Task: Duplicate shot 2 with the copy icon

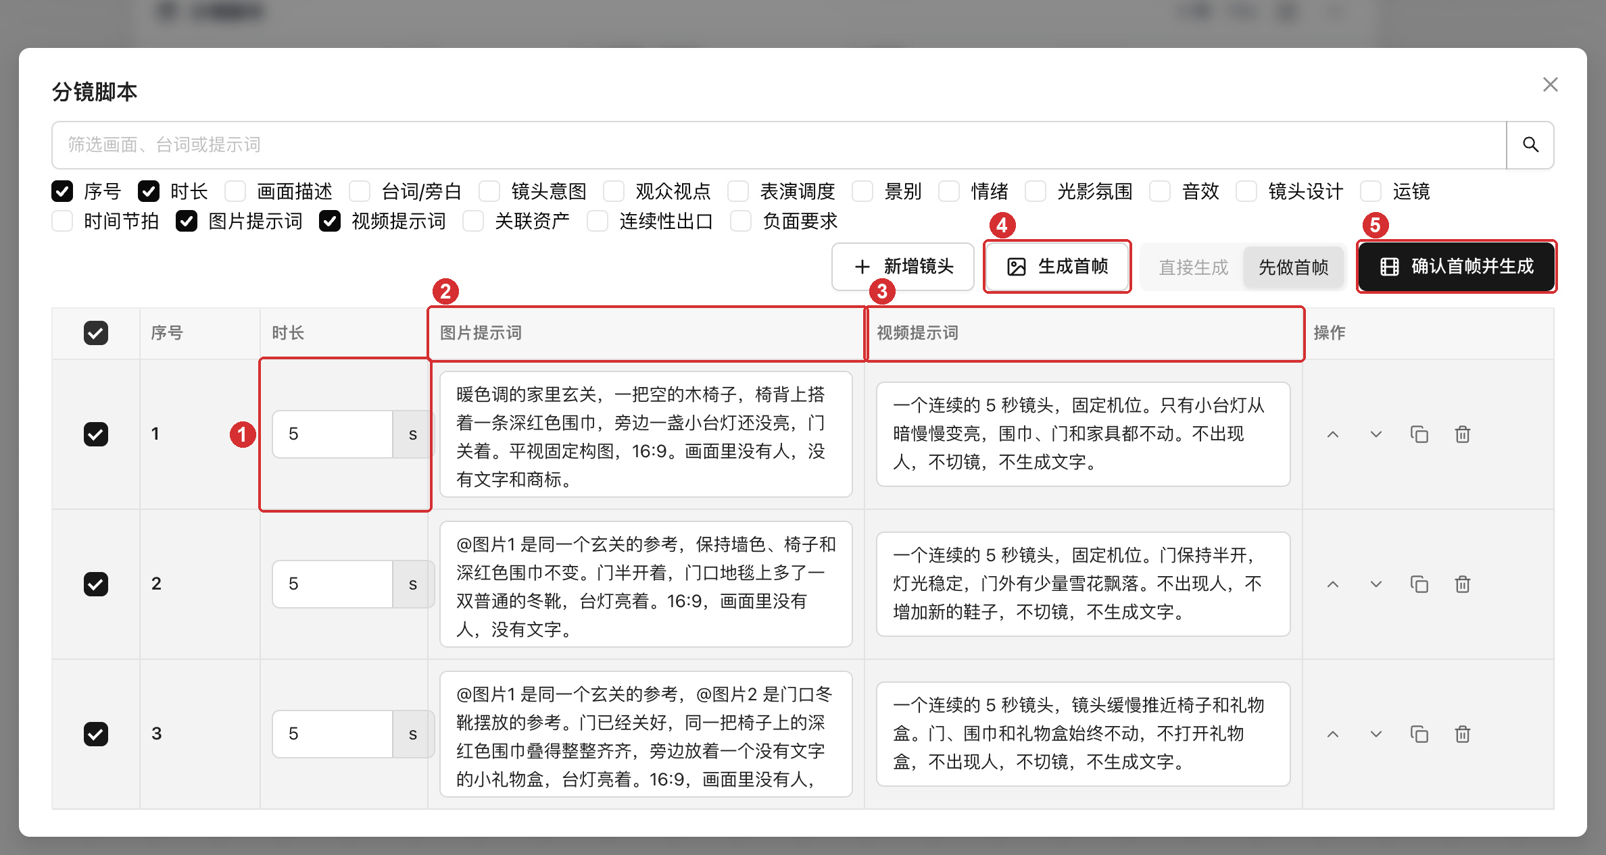Action: (1419, 584)
